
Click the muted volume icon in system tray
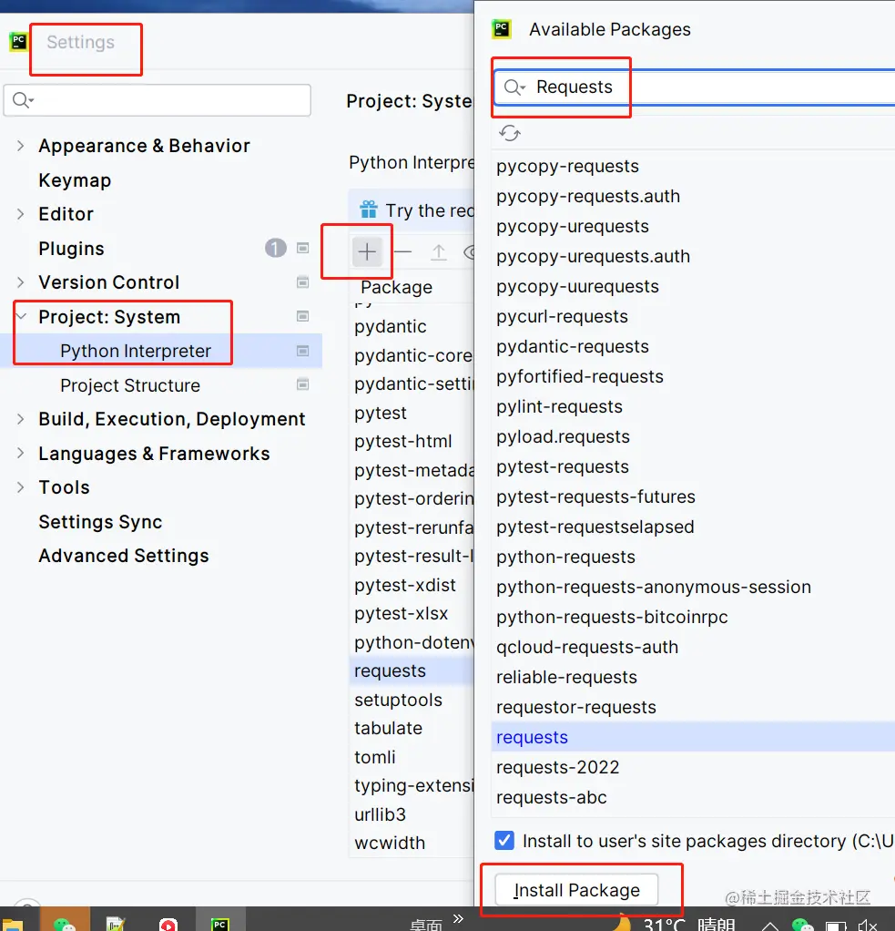(x=868, y=925)
